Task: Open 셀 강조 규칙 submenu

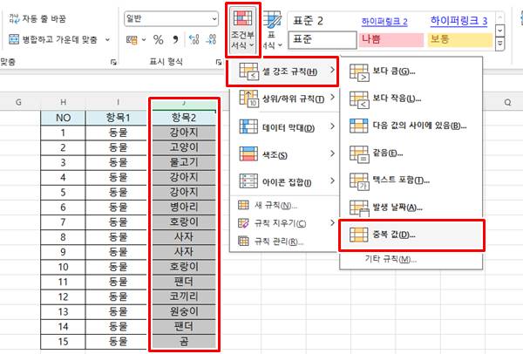Action: [282, 71]
